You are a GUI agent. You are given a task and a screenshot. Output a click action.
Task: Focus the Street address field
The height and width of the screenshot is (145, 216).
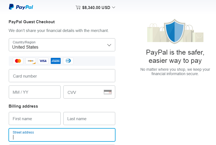tap(62, 135)
